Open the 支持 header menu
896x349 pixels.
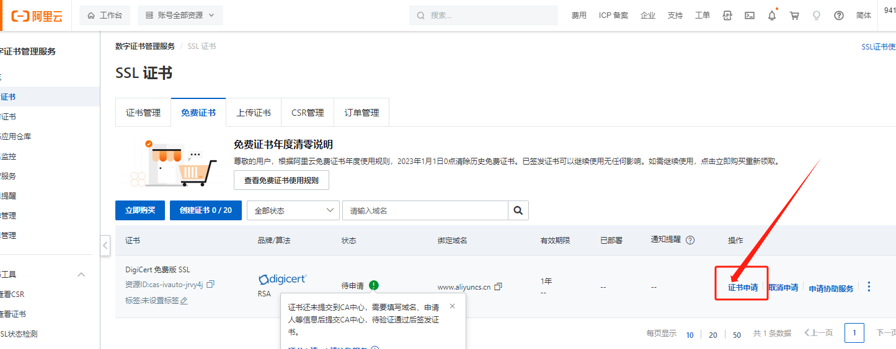pos(675,15)
